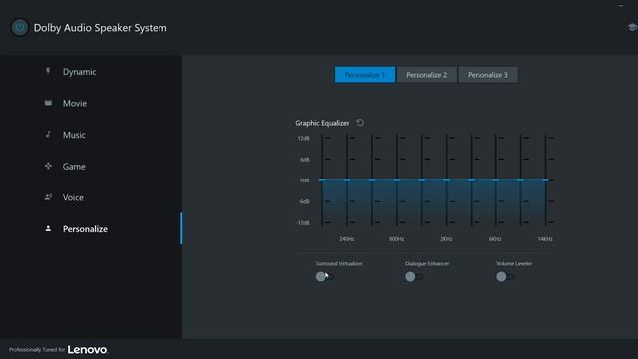
Task: Click the 14KHz equalizer band handle
Action: point(545,179)
